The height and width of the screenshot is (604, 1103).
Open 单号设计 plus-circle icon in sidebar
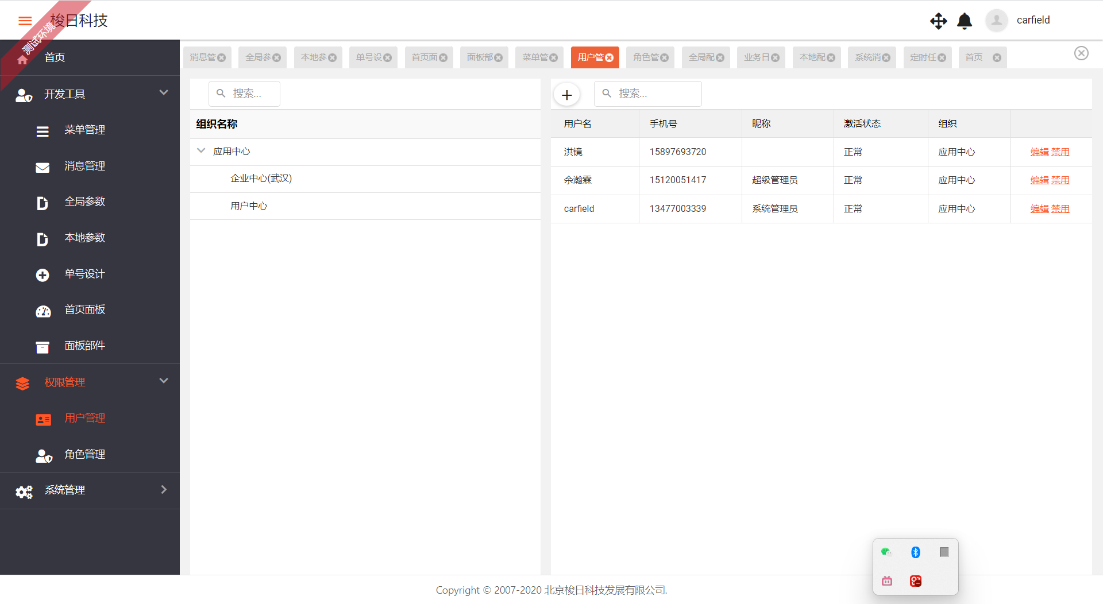(x=43, y=275)
